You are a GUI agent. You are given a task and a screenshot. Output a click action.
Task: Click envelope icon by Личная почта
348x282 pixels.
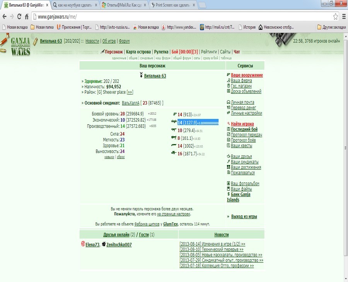(x=229, y=102)
